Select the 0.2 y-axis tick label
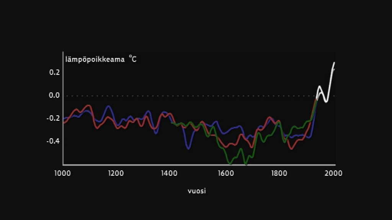 pos(54,73)
